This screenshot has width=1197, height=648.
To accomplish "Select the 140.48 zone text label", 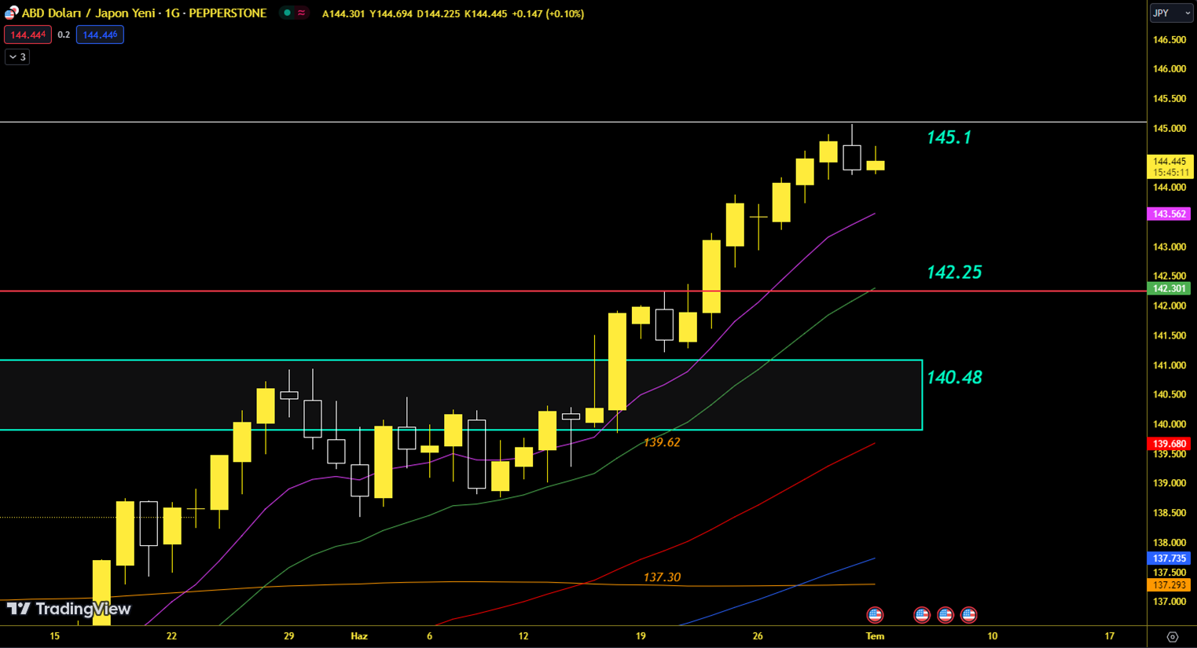I will [x=953, y=378].
